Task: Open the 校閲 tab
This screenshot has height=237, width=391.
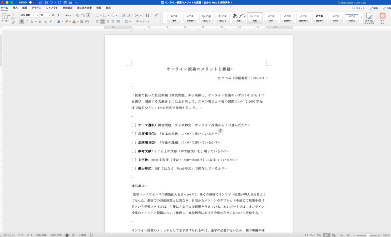Action: pyautogui.click(x=99, y=7)
